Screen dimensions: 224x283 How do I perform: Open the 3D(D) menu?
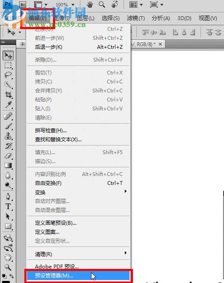[184, 18]
